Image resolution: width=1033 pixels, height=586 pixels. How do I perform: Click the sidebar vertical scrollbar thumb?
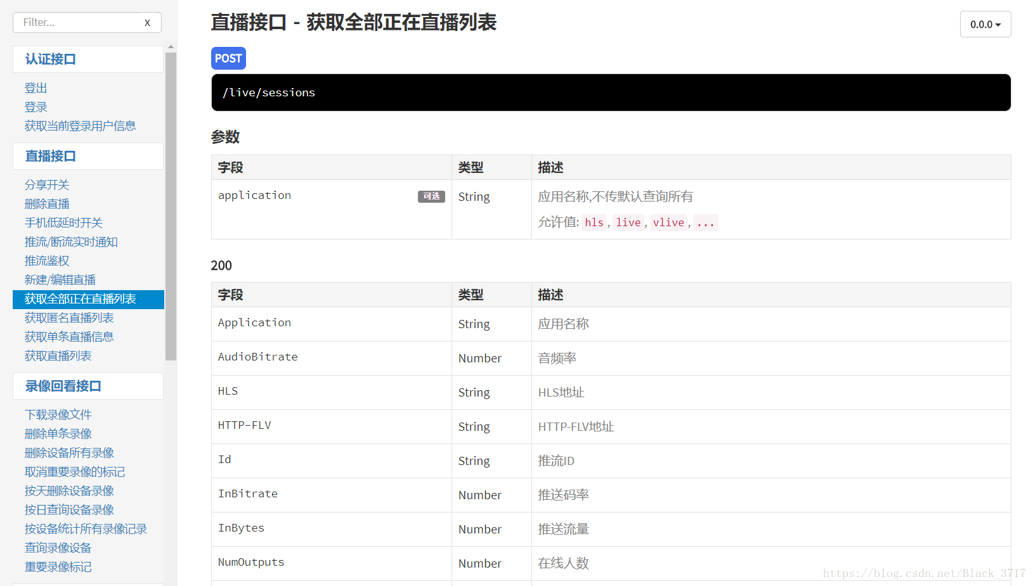click(x=171, y=206)
